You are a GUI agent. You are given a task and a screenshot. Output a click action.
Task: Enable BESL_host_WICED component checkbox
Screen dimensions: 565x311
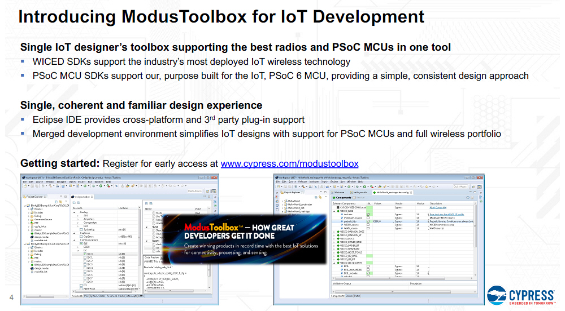click(368, 270)
